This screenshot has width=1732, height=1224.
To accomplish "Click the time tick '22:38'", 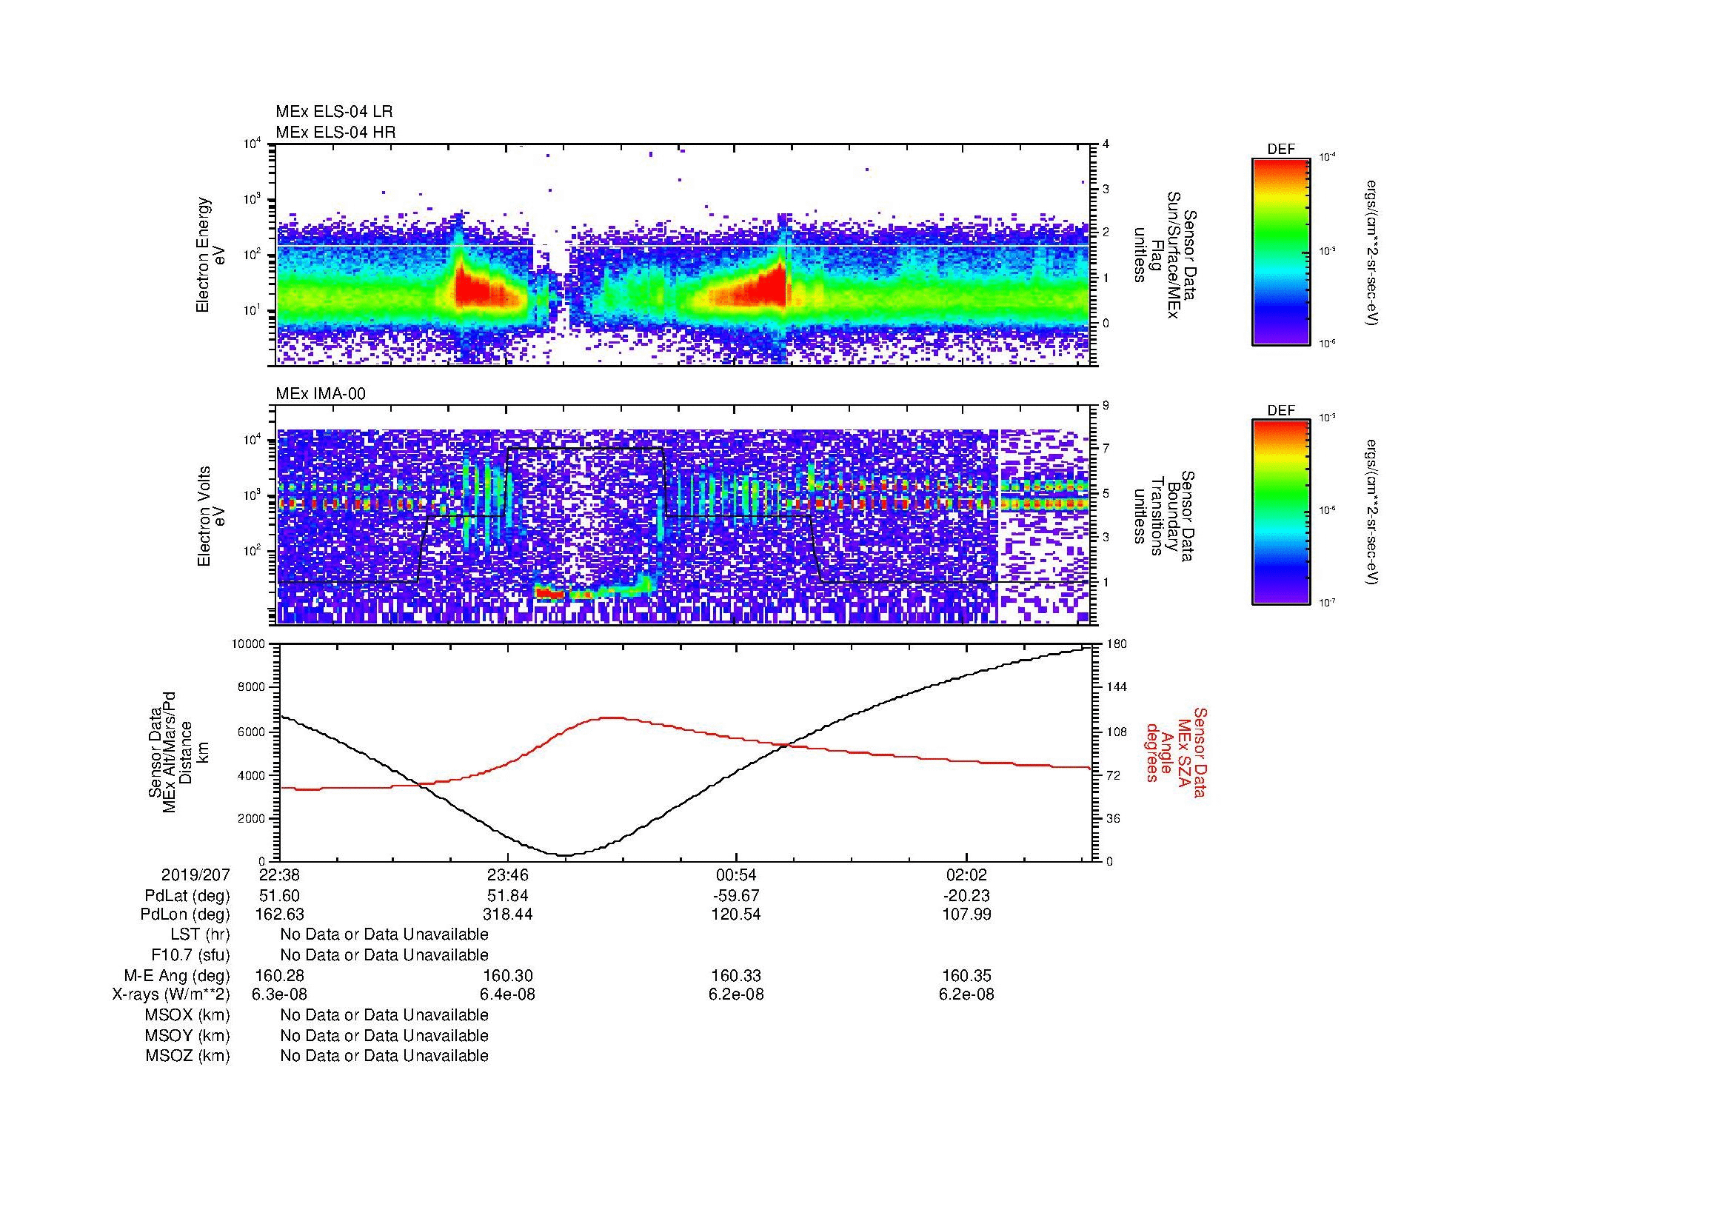I will point(279,875).
